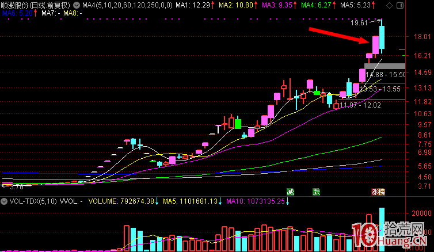Click the 11.82 price axis label

click(x=422, y=102)
